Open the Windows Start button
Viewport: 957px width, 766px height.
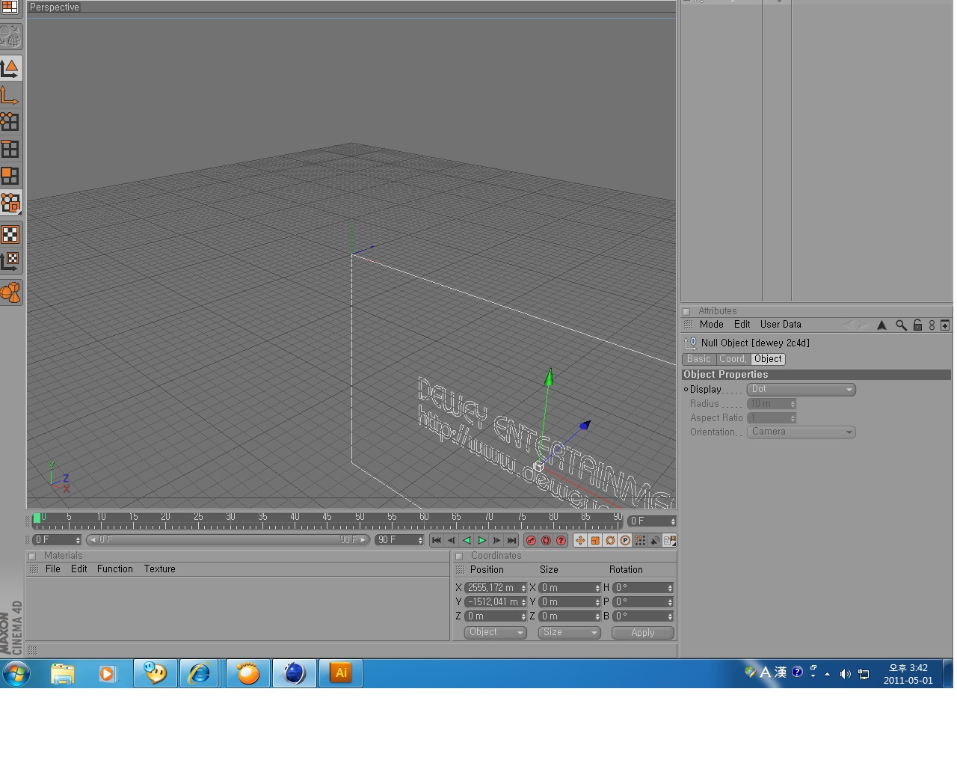[16, 673]
